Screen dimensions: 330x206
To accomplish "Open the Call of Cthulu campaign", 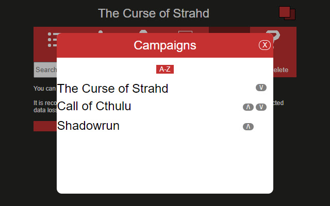I will (94, 107).
